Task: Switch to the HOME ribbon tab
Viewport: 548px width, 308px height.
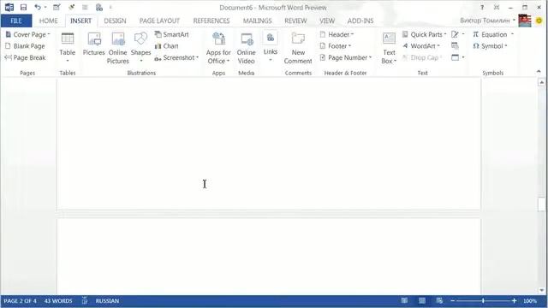Action: 48,21
